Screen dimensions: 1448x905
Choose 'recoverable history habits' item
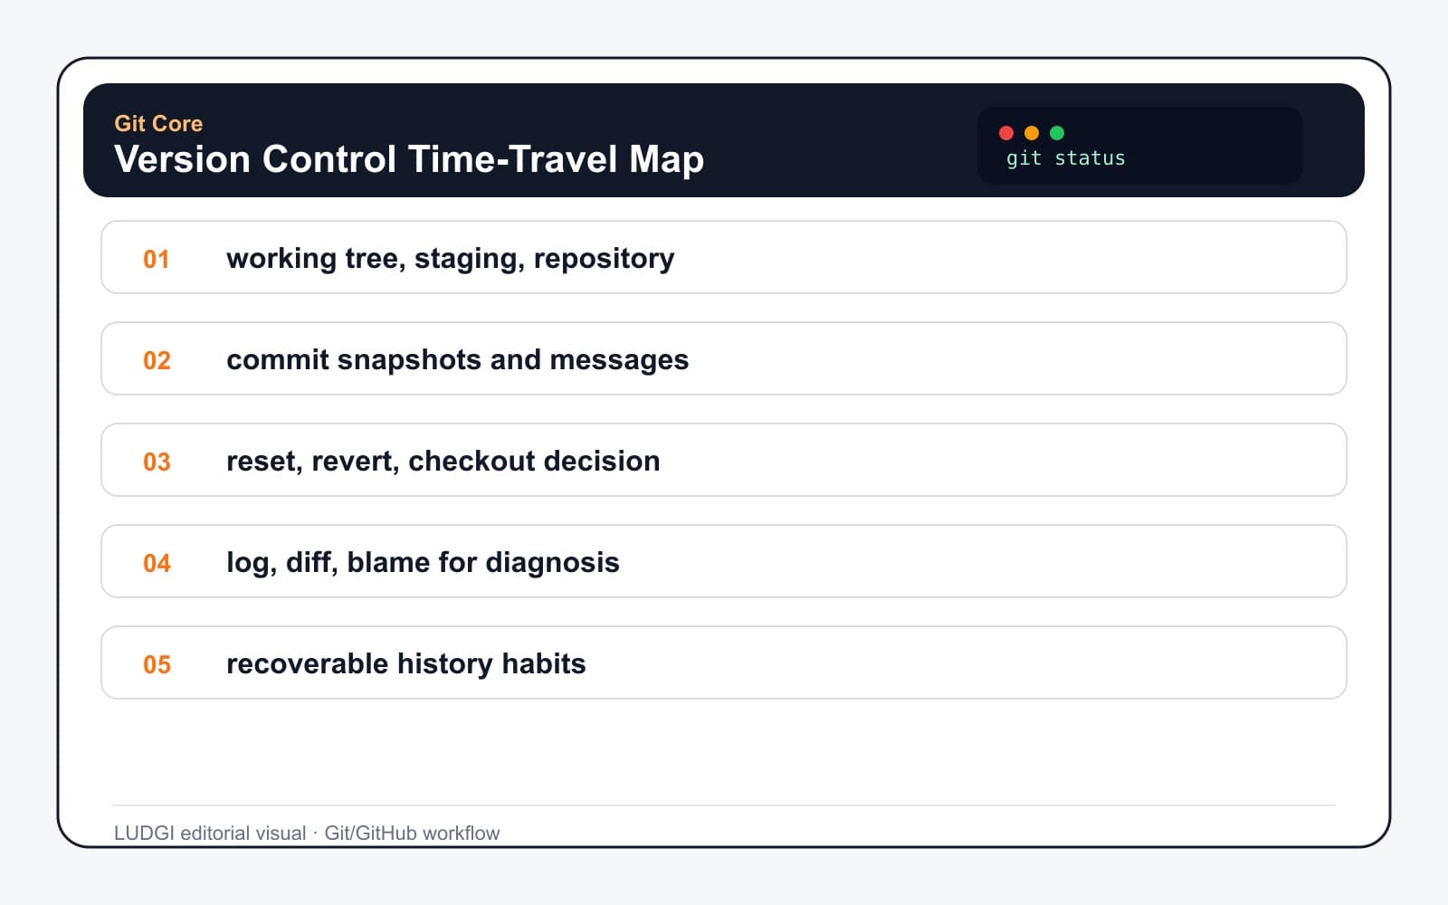724,662
